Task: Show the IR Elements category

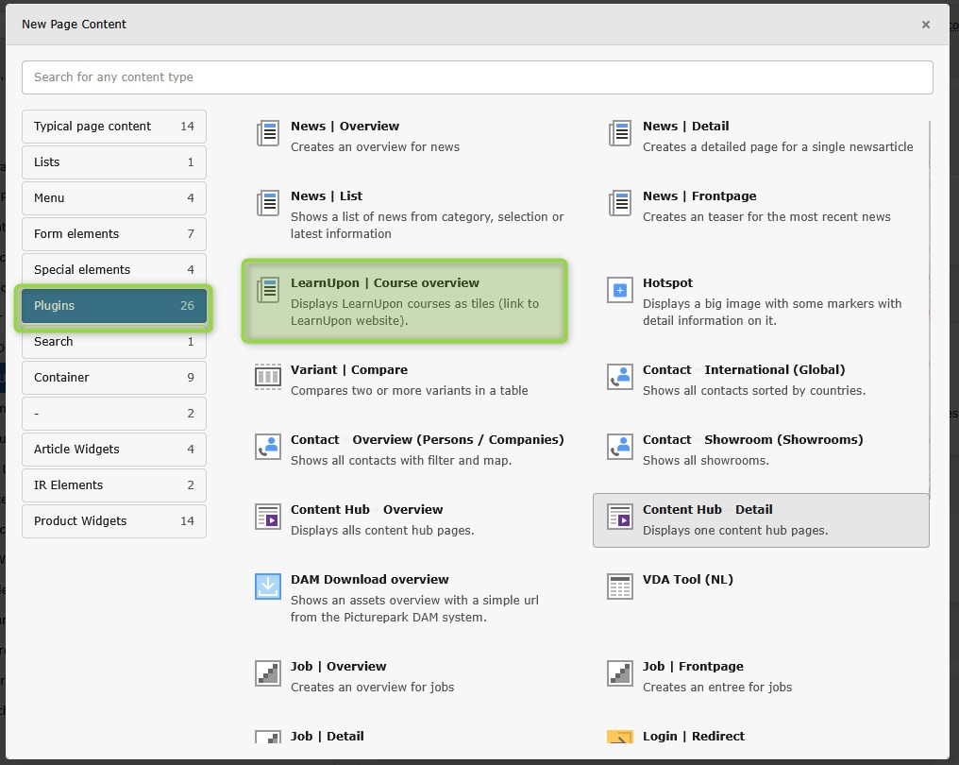Action: coord(114,485)
